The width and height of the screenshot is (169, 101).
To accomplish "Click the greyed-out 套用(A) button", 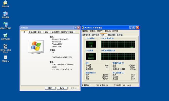I will (74, 88).
